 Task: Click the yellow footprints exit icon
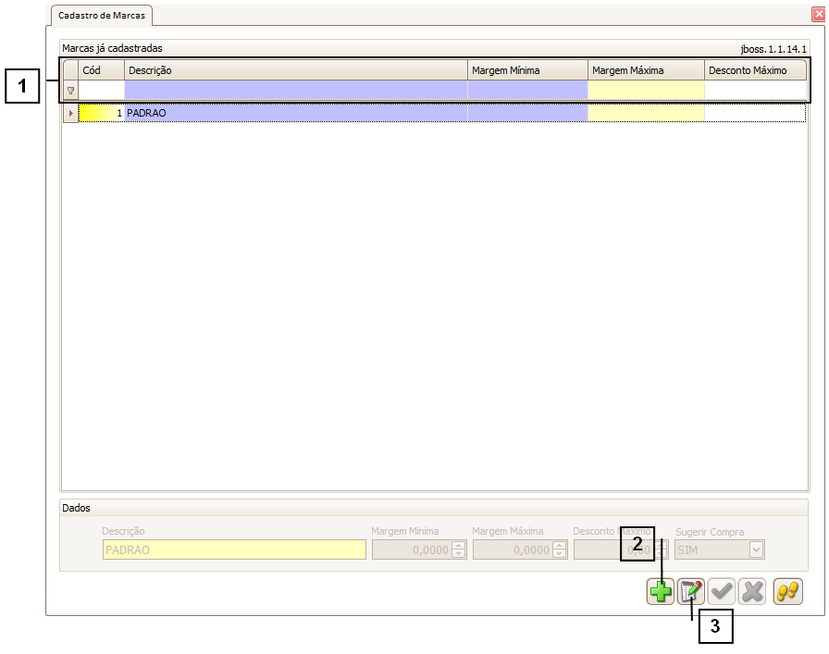[787, 592]
